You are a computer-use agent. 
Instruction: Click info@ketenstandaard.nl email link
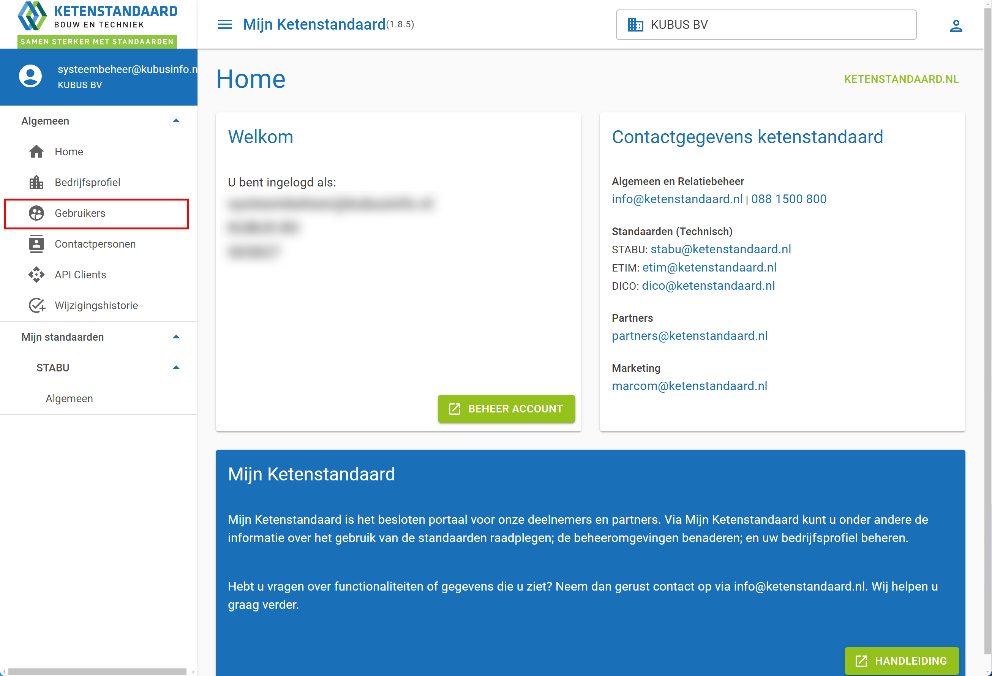click(677, 199)
